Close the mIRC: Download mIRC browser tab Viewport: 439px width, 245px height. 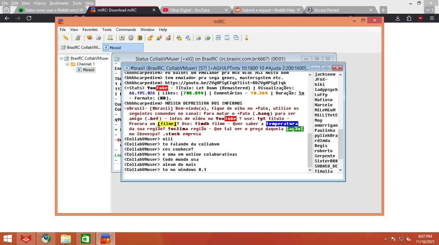coord(154,10)
